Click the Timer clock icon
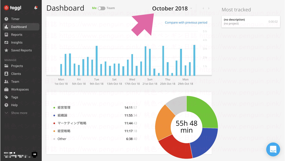 point(6,19)
